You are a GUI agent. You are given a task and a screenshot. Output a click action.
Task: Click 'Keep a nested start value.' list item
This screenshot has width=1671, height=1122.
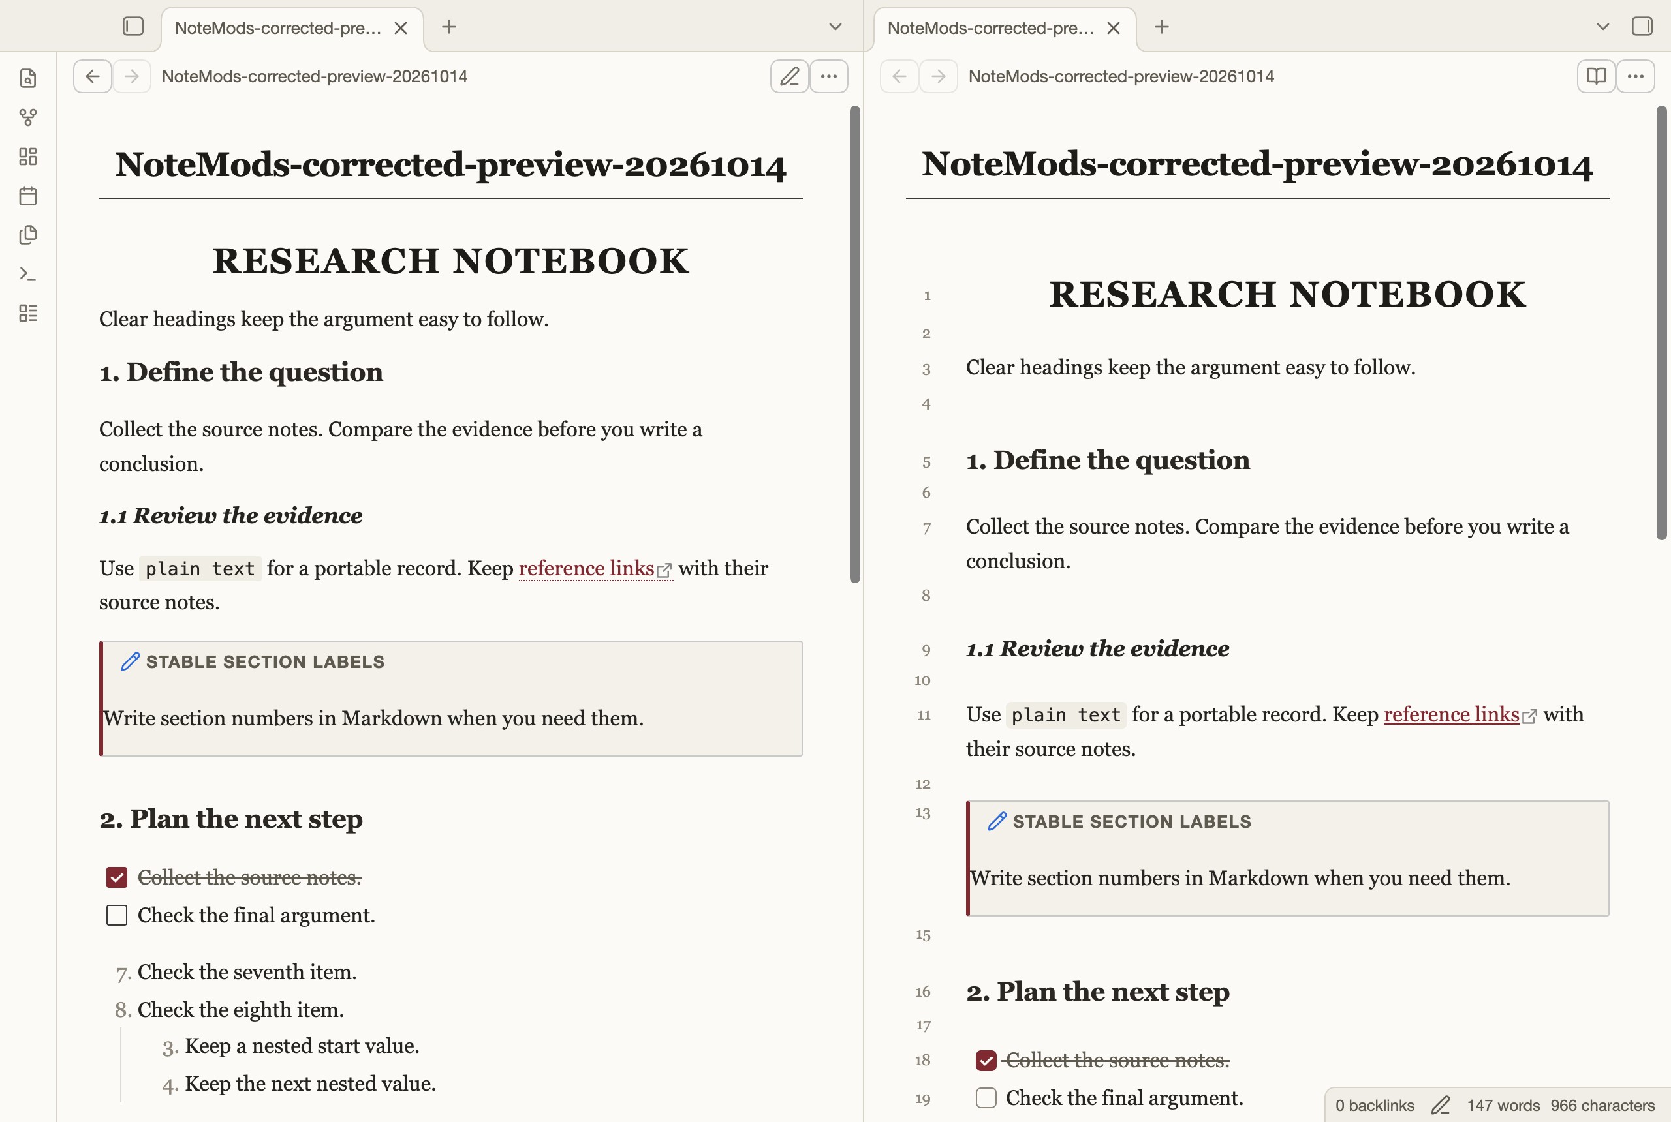tap(302, 1046)
